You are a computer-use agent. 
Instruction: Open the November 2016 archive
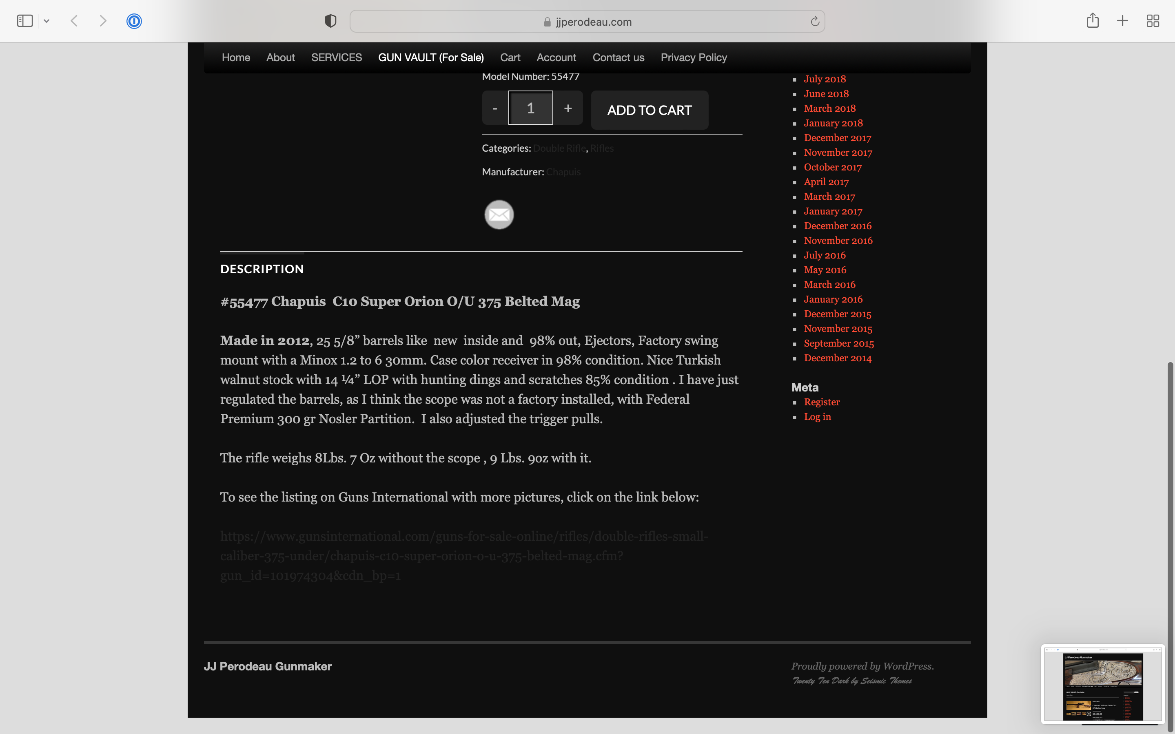[838, 241]
